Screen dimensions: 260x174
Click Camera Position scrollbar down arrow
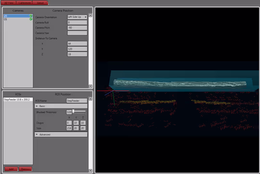[x=91, y=86]
